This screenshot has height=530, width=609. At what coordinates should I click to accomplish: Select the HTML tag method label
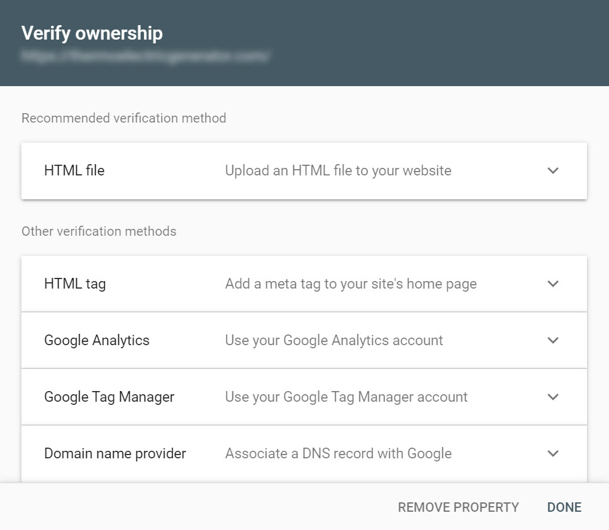coord(75,284)
